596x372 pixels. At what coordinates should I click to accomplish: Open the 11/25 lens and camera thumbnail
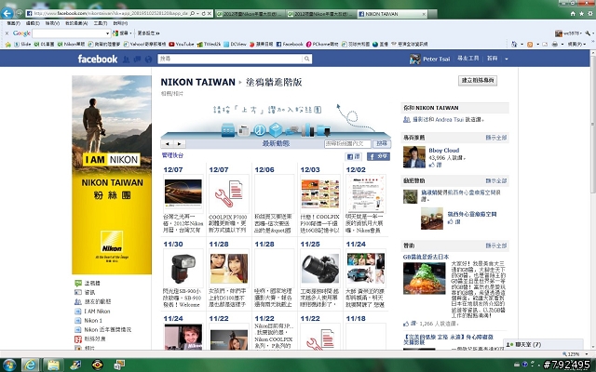[x=319, y=268]
